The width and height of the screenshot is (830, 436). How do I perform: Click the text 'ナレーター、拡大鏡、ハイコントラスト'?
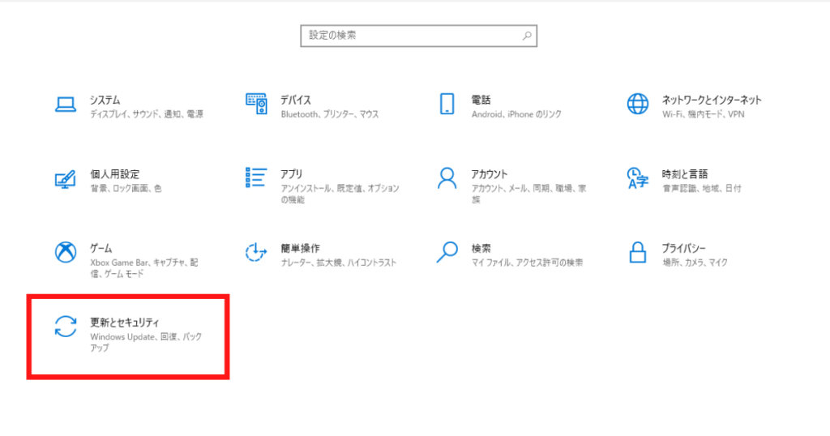point(338,262)
